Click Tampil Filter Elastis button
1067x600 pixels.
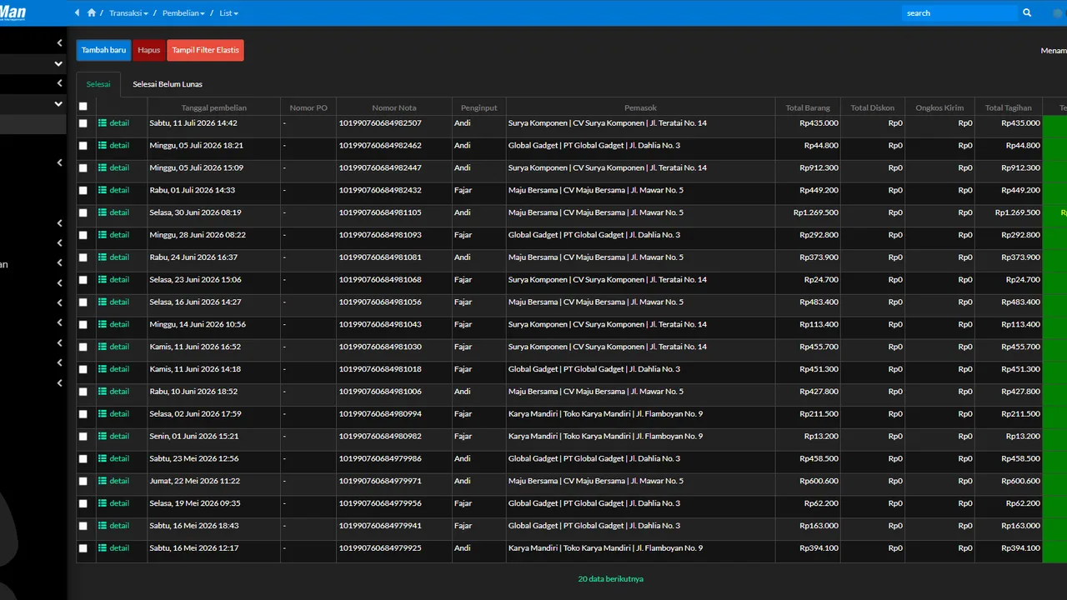205,50
